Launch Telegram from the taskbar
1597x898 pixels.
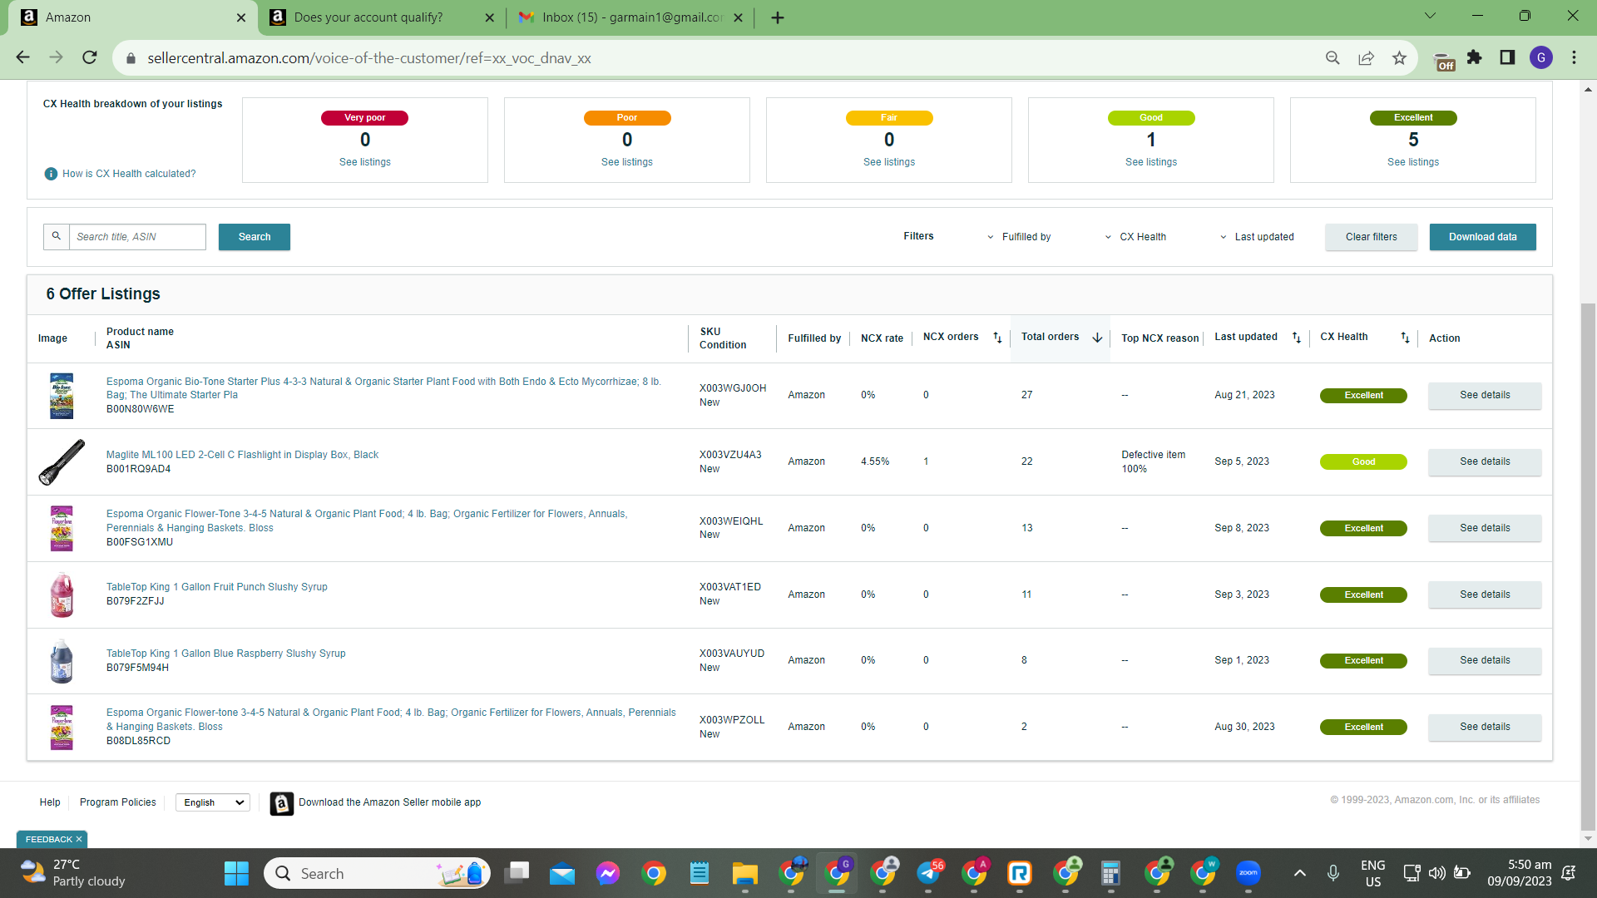[x=928, y=873]
